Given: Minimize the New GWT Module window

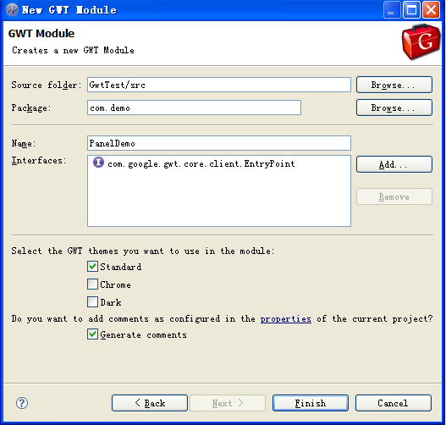Looking at the screenshot, I should click(x=392, y=10).
